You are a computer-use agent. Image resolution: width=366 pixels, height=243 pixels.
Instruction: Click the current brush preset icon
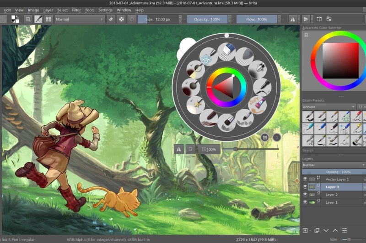coord(38,19)
